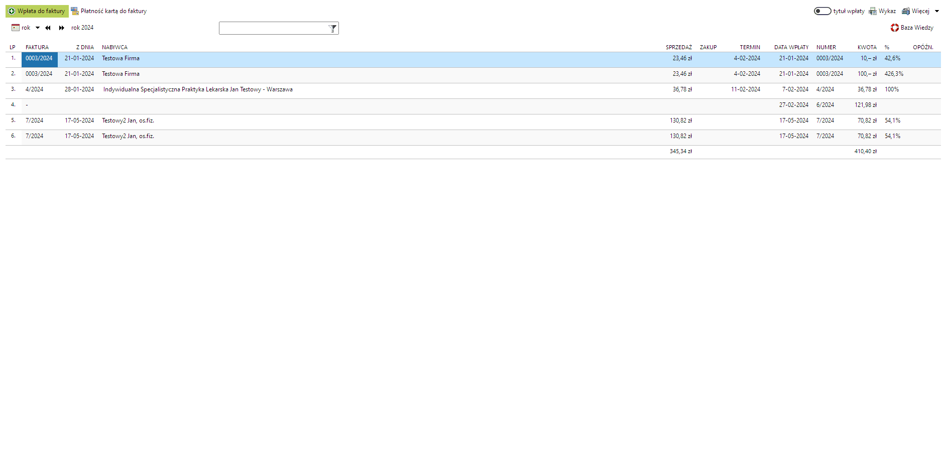946x474 pixels.
Task: Click the Wykaz button label
Action: click(887, 11)
